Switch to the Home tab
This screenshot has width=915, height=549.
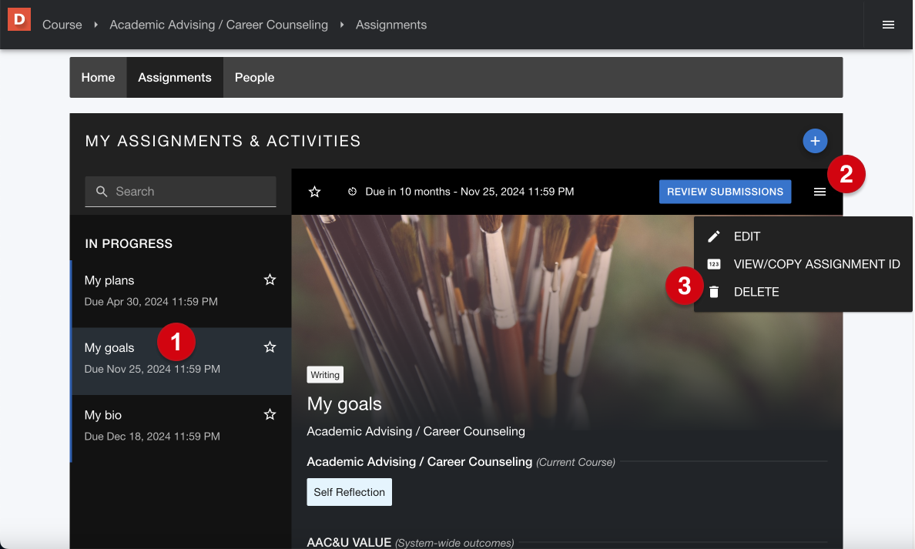coord(98,78)
